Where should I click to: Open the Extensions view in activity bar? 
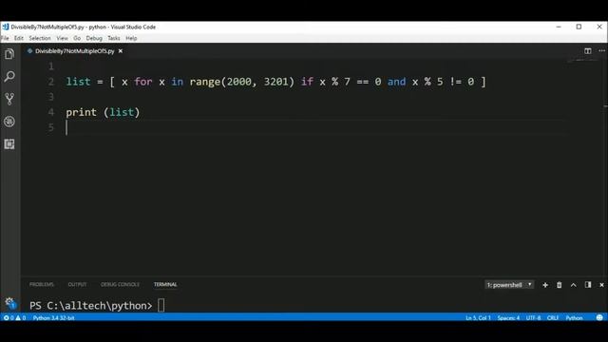[x=9, y=143]
